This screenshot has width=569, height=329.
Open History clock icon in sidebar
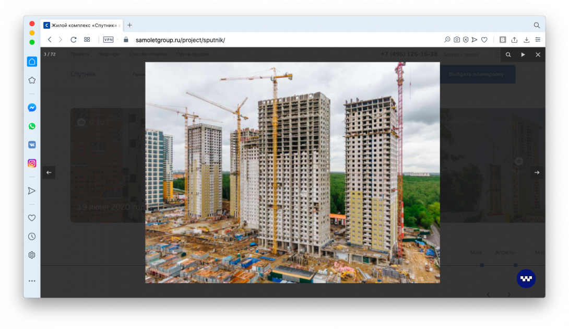click(32, 237)
